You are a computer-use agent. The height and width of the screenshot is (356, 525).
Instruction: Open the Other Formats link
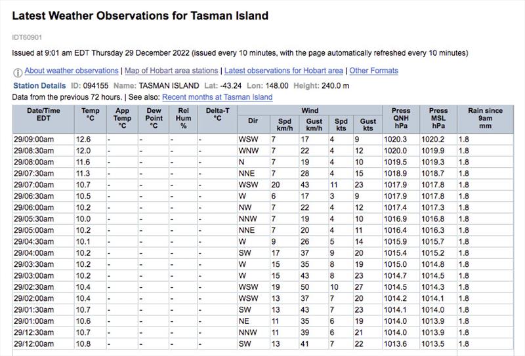[373, 71]
